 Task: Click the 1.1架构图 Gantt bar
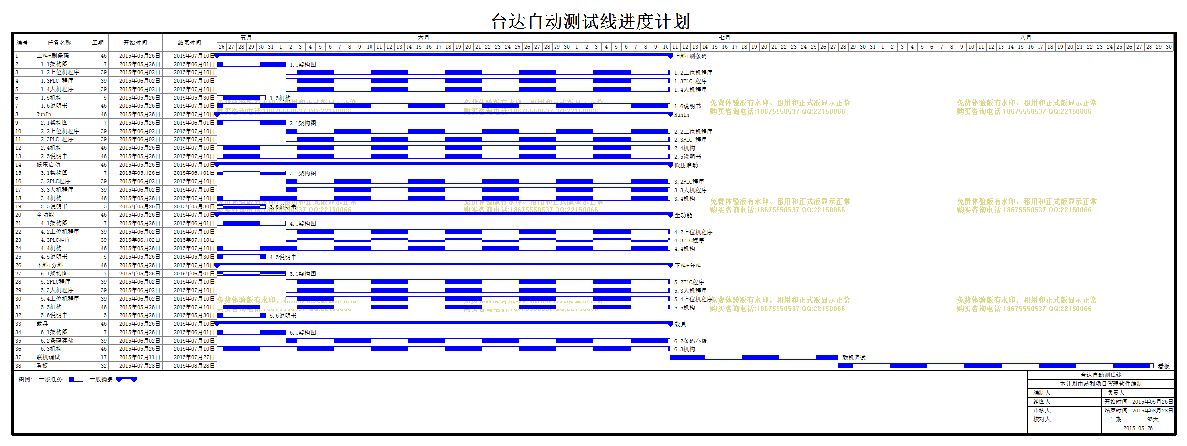point(251,64)
